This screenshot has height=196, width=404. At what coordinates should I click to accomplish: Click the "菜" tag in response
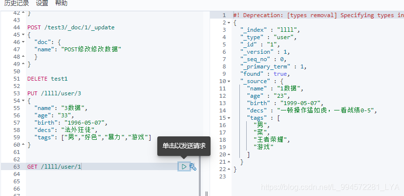pyautogui.click(x=260, y=132)
